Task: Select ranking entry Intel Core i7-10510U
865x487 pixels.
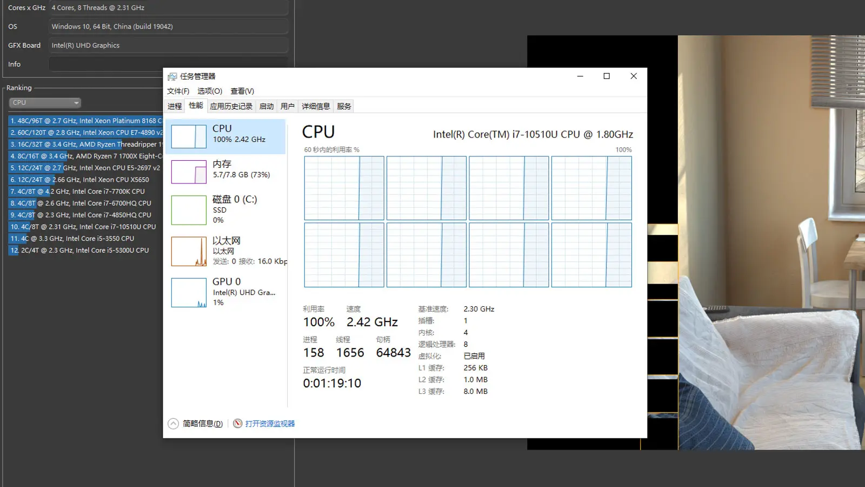Action: point(85,227)
